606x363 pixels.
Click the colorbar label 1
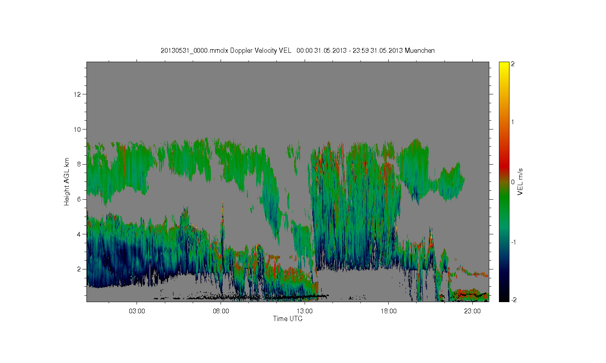pyautogui.click(x=513, y=122)
